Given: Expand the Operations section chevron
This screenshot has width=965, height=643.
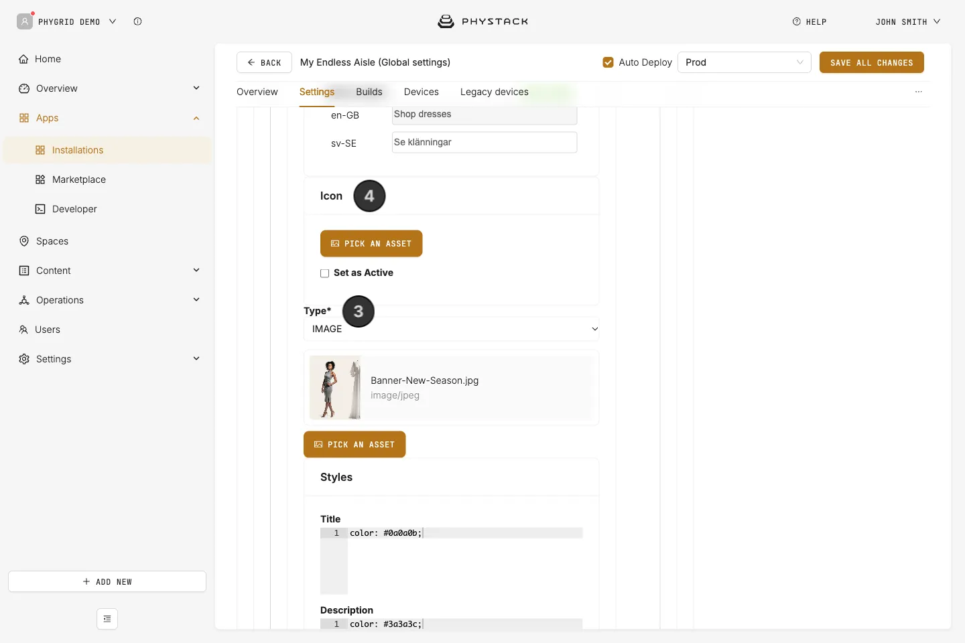Looking at the screenshot, I should (x=196, y=299).
